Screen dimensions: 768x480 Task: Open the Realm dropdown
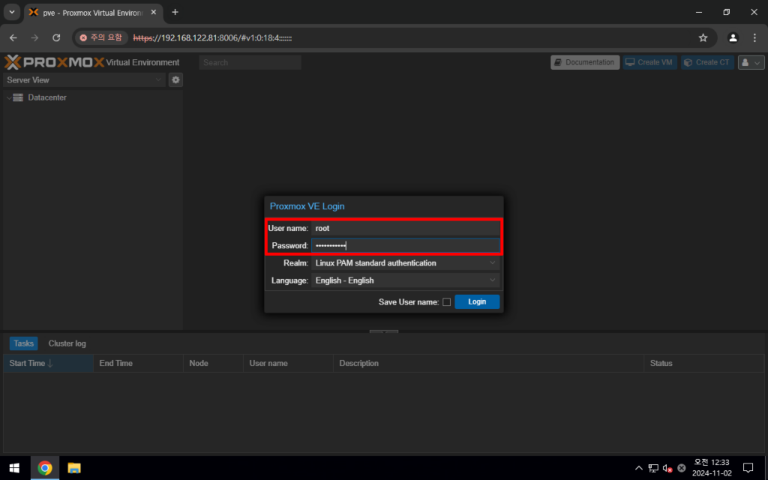point(405,263)
